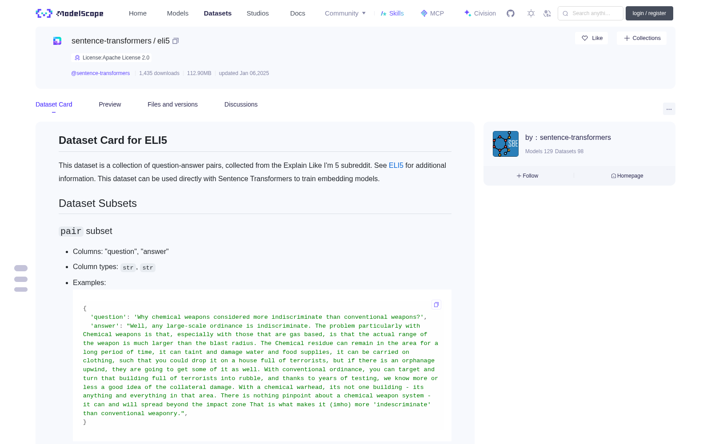Open the Datasets menu
Screen dimensions: 711x444
(218, 13)
